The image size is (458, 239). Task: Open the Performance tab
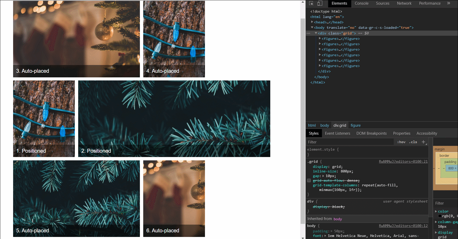(x=430, y=3)
